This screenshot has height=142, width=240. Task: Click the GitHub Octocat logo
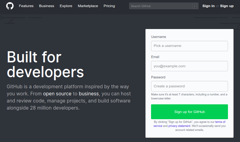point(10,6)
